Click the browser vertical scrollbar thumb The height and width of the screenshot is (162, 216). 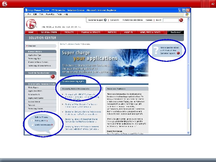coord(188,64)
